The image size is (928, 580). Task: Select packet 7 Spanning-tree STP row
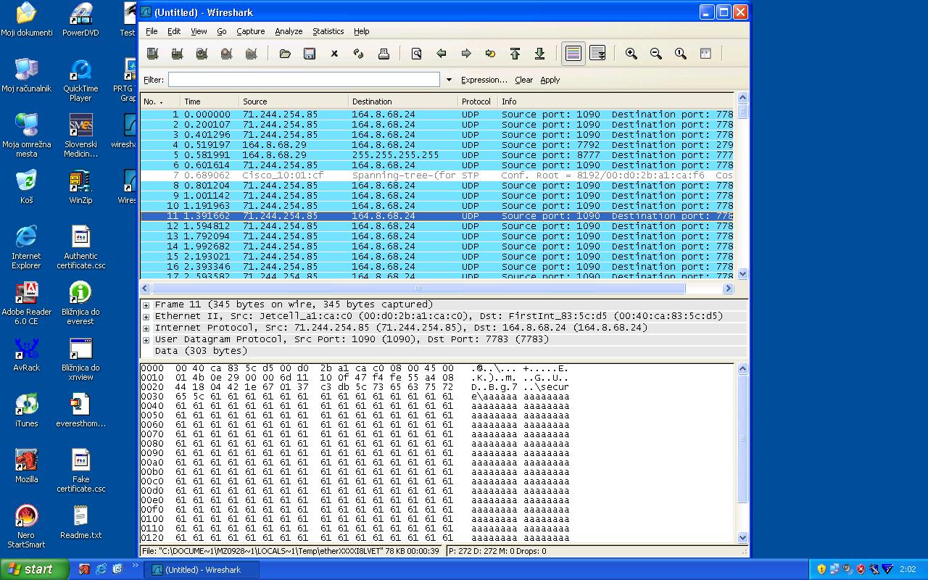click(x=437, y=175)
